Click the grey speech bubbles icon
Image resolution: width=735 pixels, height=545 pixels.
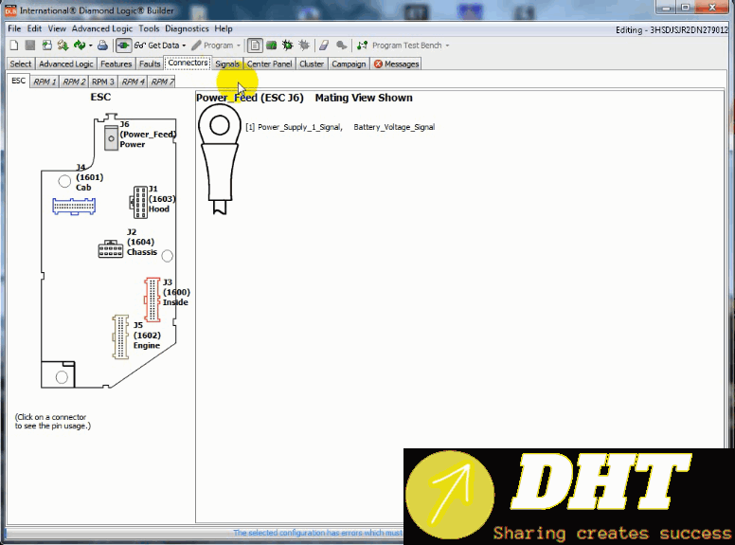point(342,45)
